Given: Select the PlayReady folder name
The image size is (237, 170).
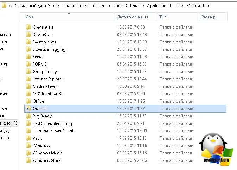Looking at the screenshot, I should pyautogui.click(x=42, y=116).
